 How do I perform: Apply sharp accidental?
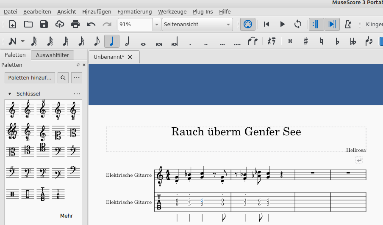click(x=306, y=41)
